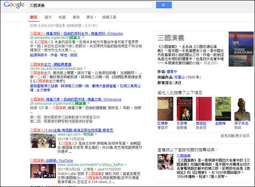
Task: Click the result count text 約有 8,690,000 項結果
Action: click(x=48, y=26)
